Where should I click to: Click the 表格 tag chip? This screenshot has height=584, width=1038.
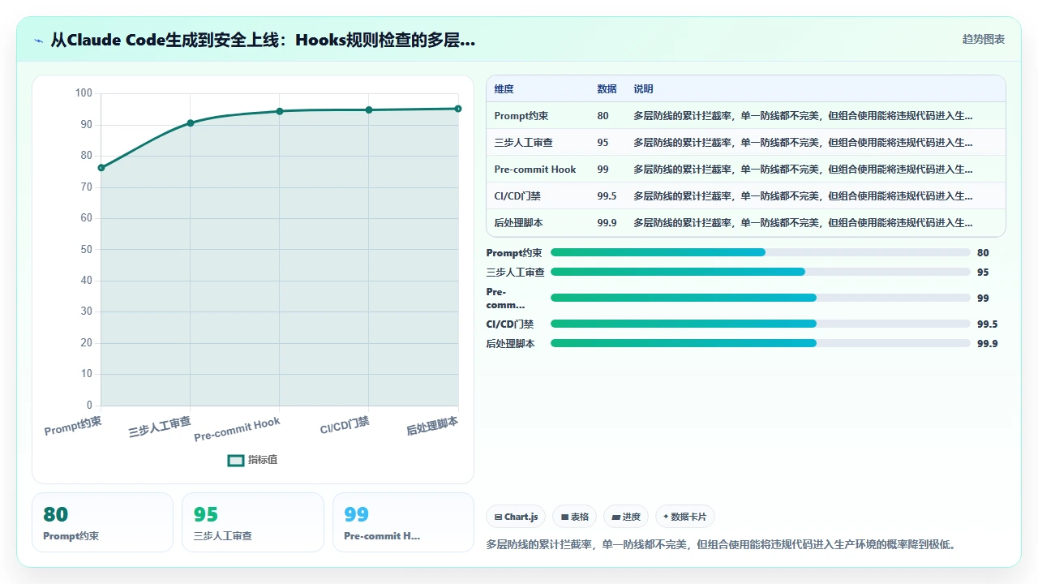[575, 517]
